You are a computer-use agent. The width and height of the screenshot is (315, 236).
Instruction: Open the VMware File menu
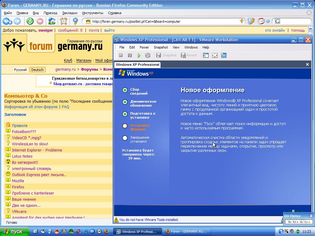click(122, 47)
